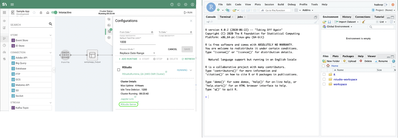Go to home via the house icon

click(x=48, y=13)
